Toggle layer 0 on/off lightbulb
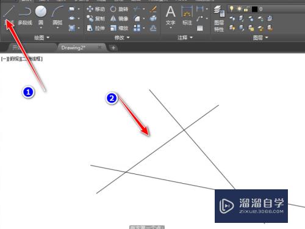This screenshot has height=229, width=305. click(x=231, y=9)
